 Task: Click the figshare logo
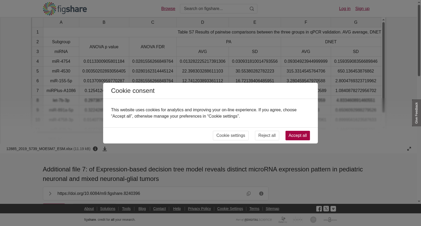(x=65, y=9)
